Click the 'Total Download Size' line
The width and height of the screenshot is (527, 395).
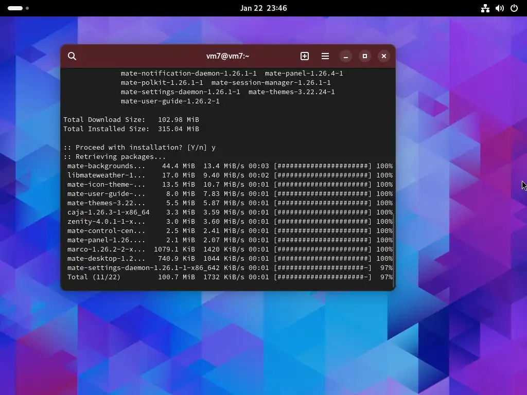[131, 119]
